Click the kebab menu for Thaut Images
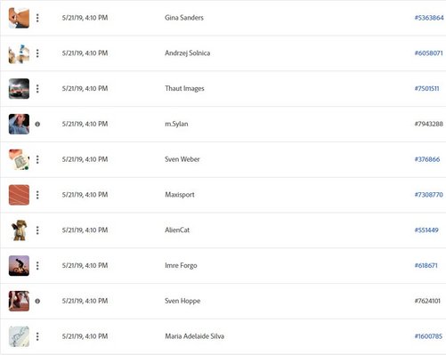 tap(37, 88)
